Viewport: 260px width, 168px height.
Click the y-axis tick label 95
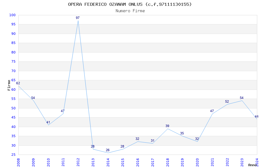[x=13, y=24]
